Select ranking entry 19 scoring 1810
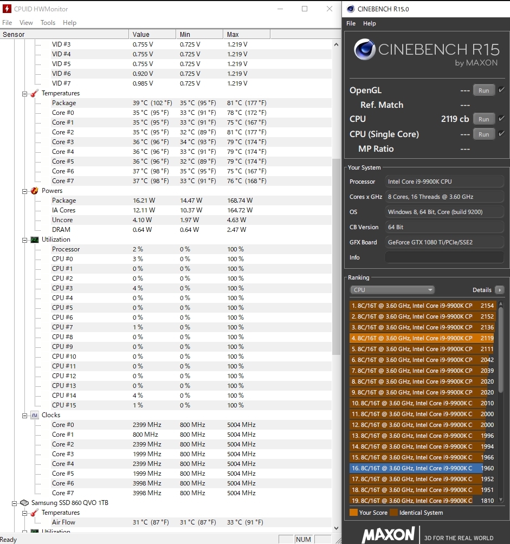 click(x=423, y=501)
